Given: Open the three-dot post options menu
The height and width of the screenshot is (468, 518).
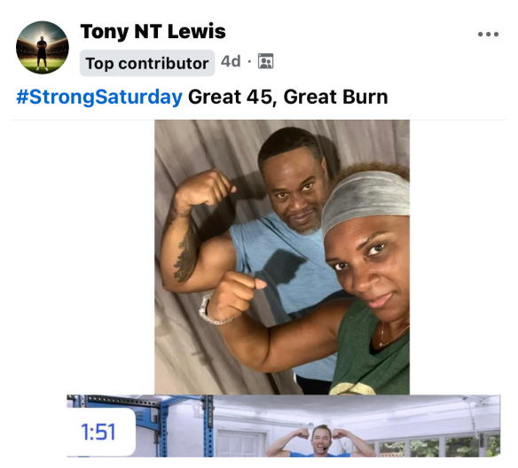Looking at the screenshot, I should click(x=488, y=34).
